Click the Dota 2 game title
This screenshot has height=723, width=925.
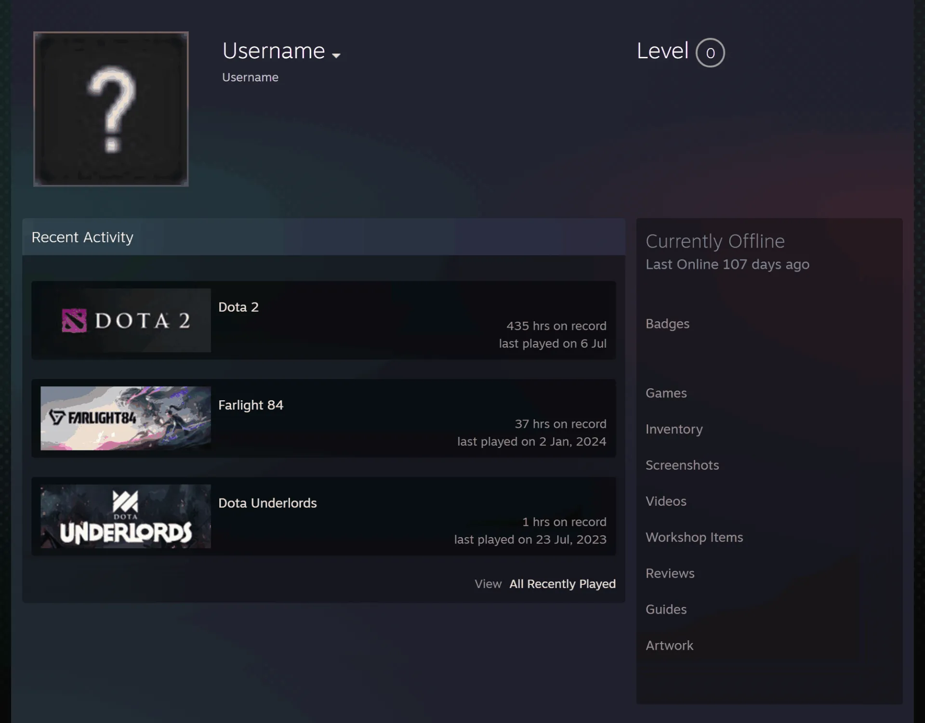pos(238,307)
